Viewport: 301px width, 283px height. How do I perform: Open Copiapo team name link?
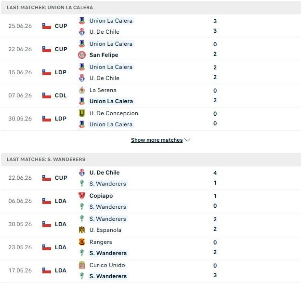(101, 196)
